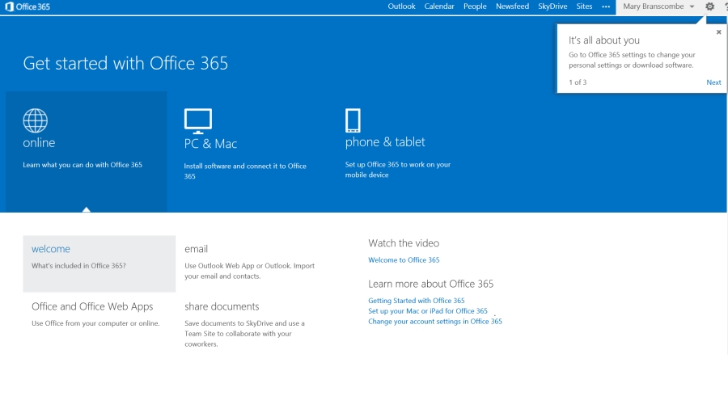Click the 'Watch the video' heading
The width and height of the screenshot is (728, 409).
pos(404,243)
